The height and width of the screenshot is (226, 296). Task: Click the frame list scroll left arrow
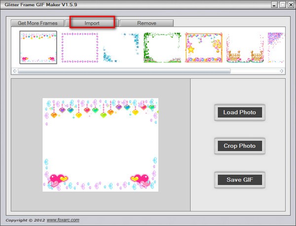click(x=15, y=71)
